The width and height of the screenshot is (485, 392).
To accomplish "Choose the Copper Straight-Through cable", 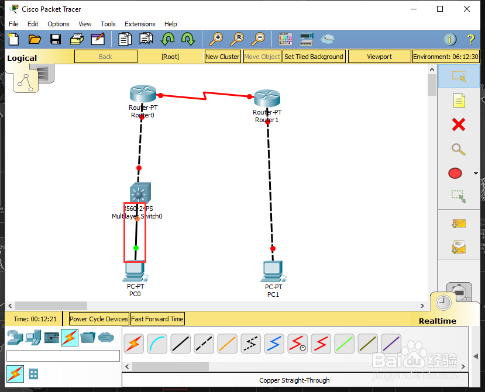I will [x=181, y=344].
